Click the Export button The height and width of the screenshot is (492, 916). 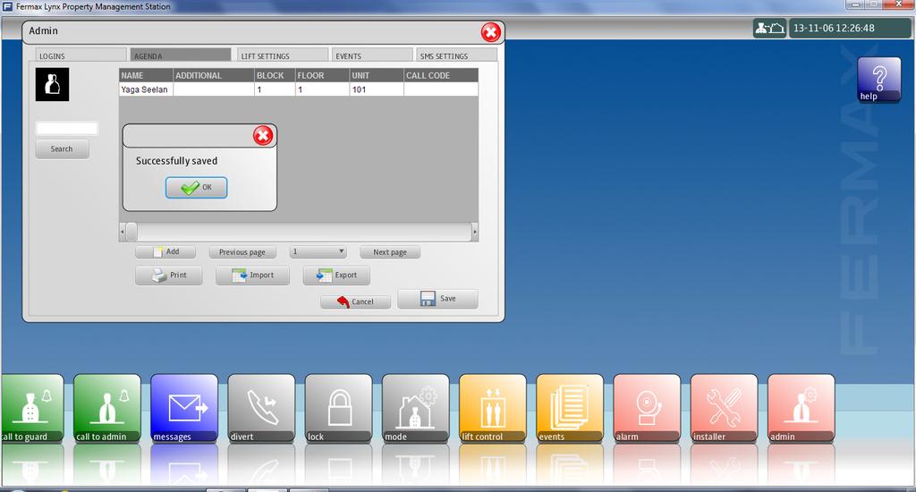[336, 276]
